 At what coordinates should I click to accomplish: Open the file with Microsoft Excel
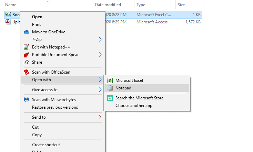point(147,80)
